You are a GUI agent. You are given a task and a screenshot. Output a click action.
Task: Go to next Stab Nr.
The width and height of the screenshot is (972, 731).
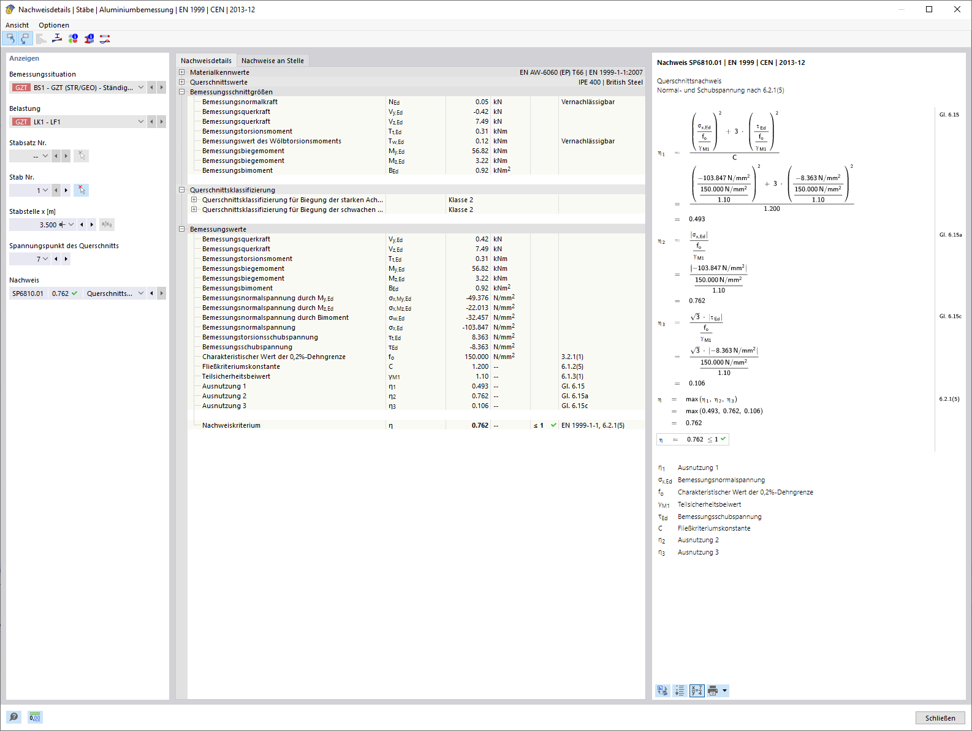click(x=66, y=191)
